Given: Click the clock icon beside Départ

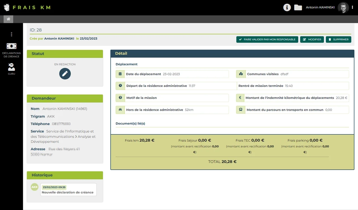Looking at the screenshot, I should [x=120, y=86].
